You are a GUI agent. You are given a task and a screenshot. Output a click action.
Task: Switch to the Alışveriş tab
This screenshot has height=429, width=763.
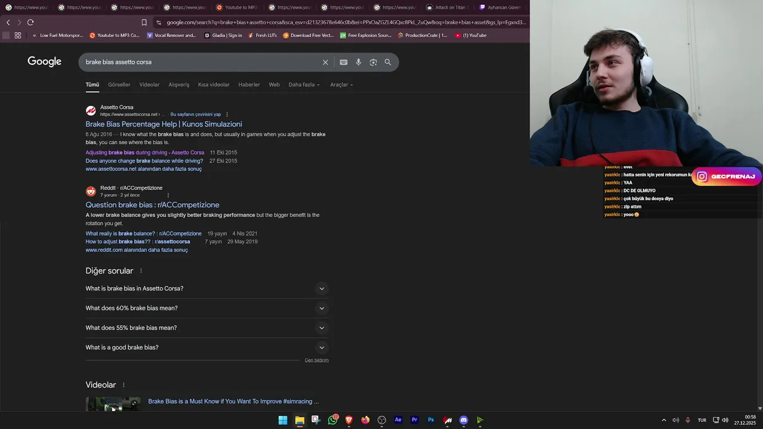pos(179,85)
